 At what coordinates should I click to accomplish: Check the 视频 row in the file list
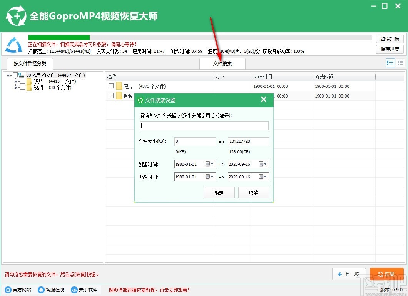111,95
